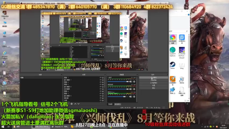Image resolution: width=229 pixels, height=129 pixels.
Task: Select the 图像 3 source row
Action: point(82,93)
